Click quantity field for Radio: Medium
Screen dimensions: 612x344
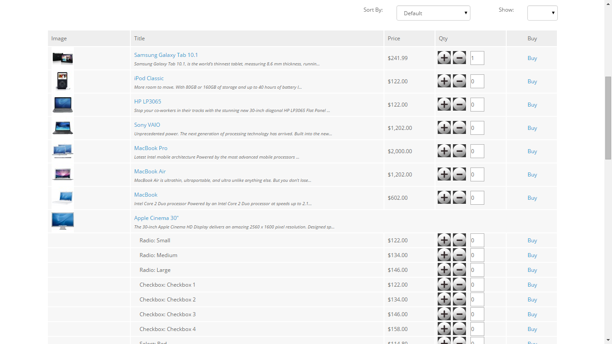[477, 255]
